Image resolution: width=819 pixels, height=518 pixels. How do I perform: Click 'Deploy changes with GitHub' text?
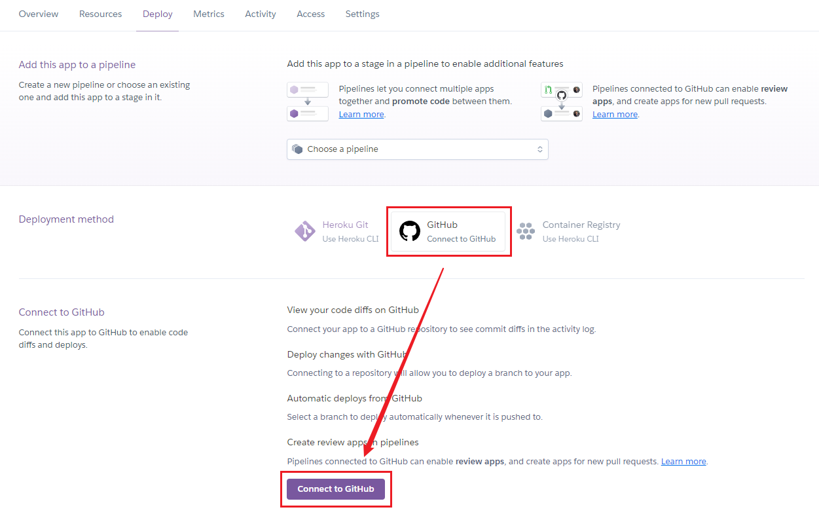click(x=347, y=354)
